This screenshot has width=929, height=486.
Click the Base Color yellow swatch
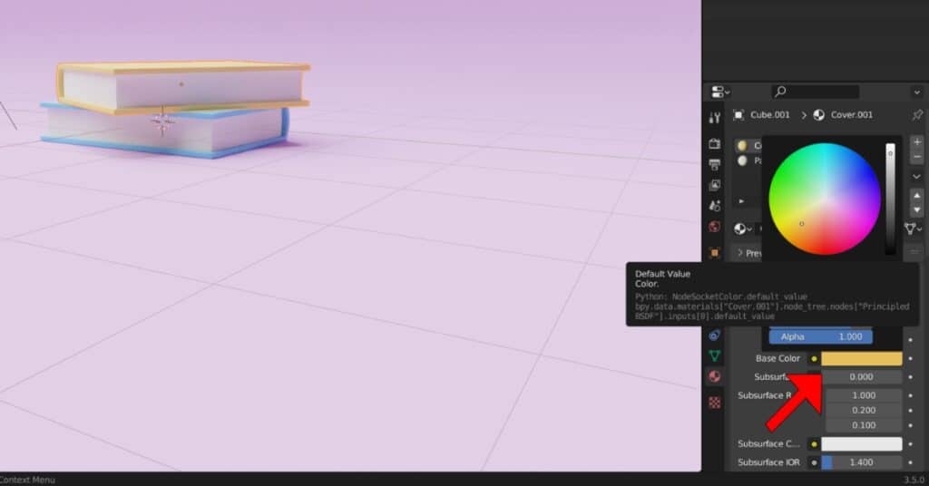[861, 359]
